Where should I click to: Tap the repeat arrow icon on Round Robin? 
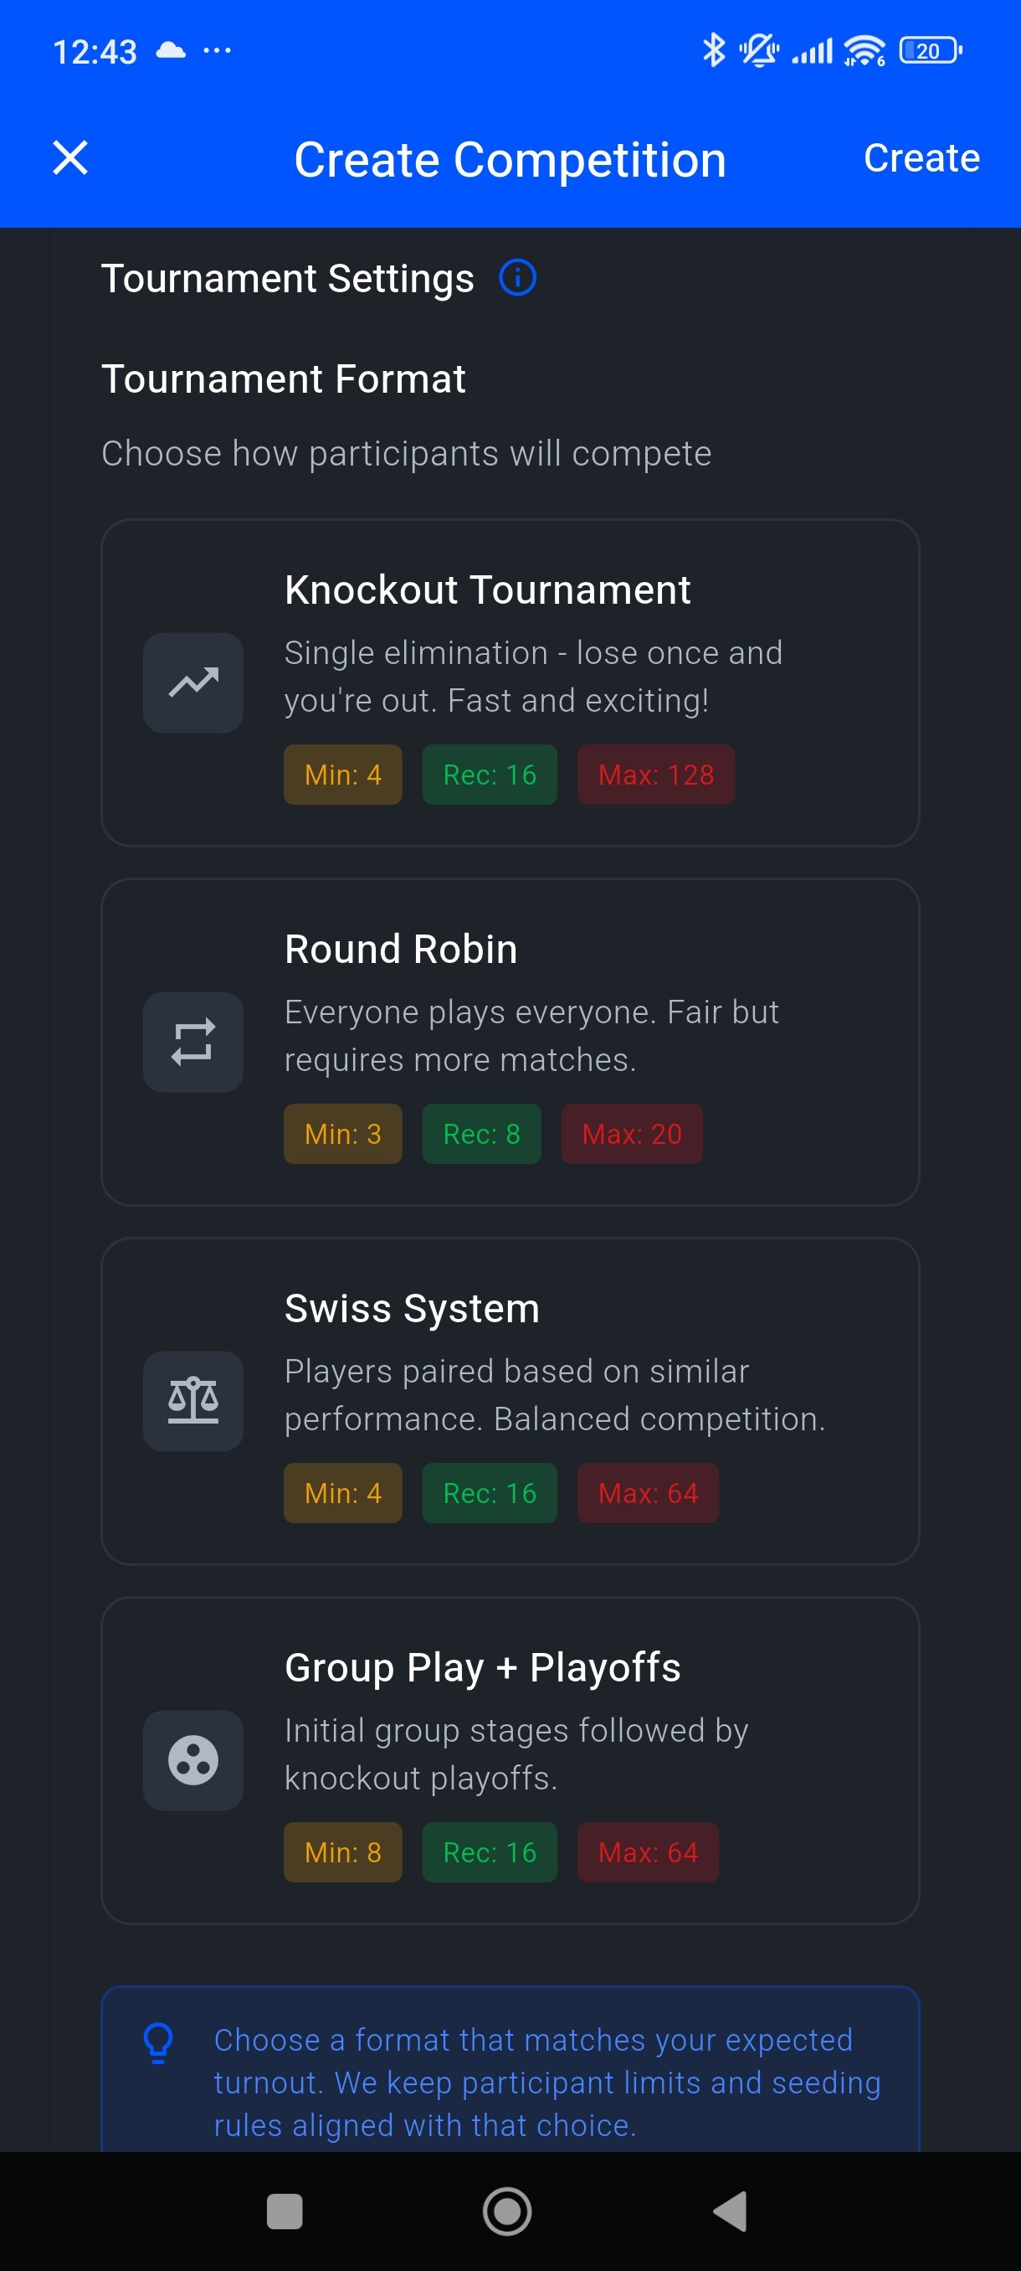click(x=193, y=1042)
